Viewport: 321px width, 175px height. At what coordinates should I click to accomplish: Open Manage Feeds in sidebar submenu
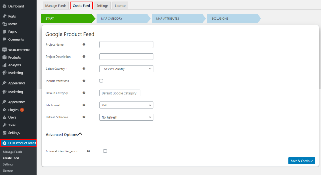[x=13, y=152]
